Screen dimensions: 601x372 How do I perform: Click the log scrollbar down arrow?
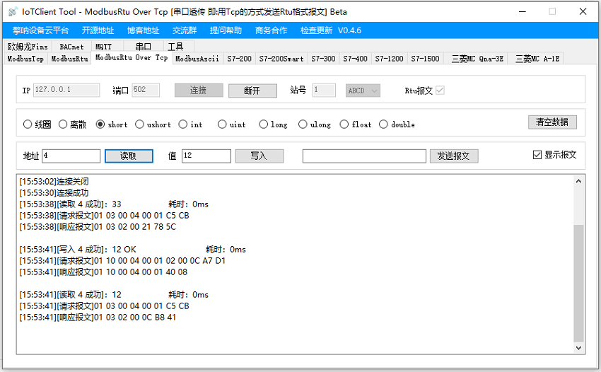(x=579, y=348)
